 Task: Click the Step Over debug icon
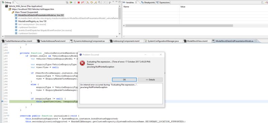coord(91,2)
